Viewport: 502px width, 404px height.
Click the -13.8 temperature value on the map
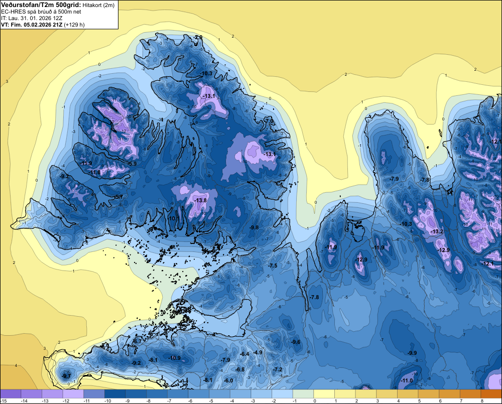pos(201,200)
